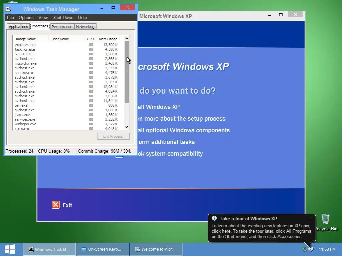
Task: Click the network tray icon in taskbar
Action: (x=305, y=249)
